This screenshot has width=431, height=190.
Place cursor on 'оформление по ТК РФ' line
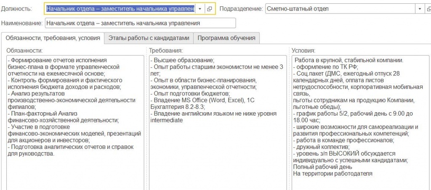click(328, 67)
